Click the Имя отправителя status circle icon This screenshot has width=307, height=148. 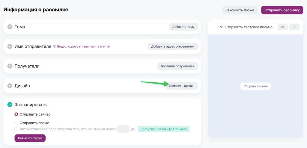[x=10, y=46]
